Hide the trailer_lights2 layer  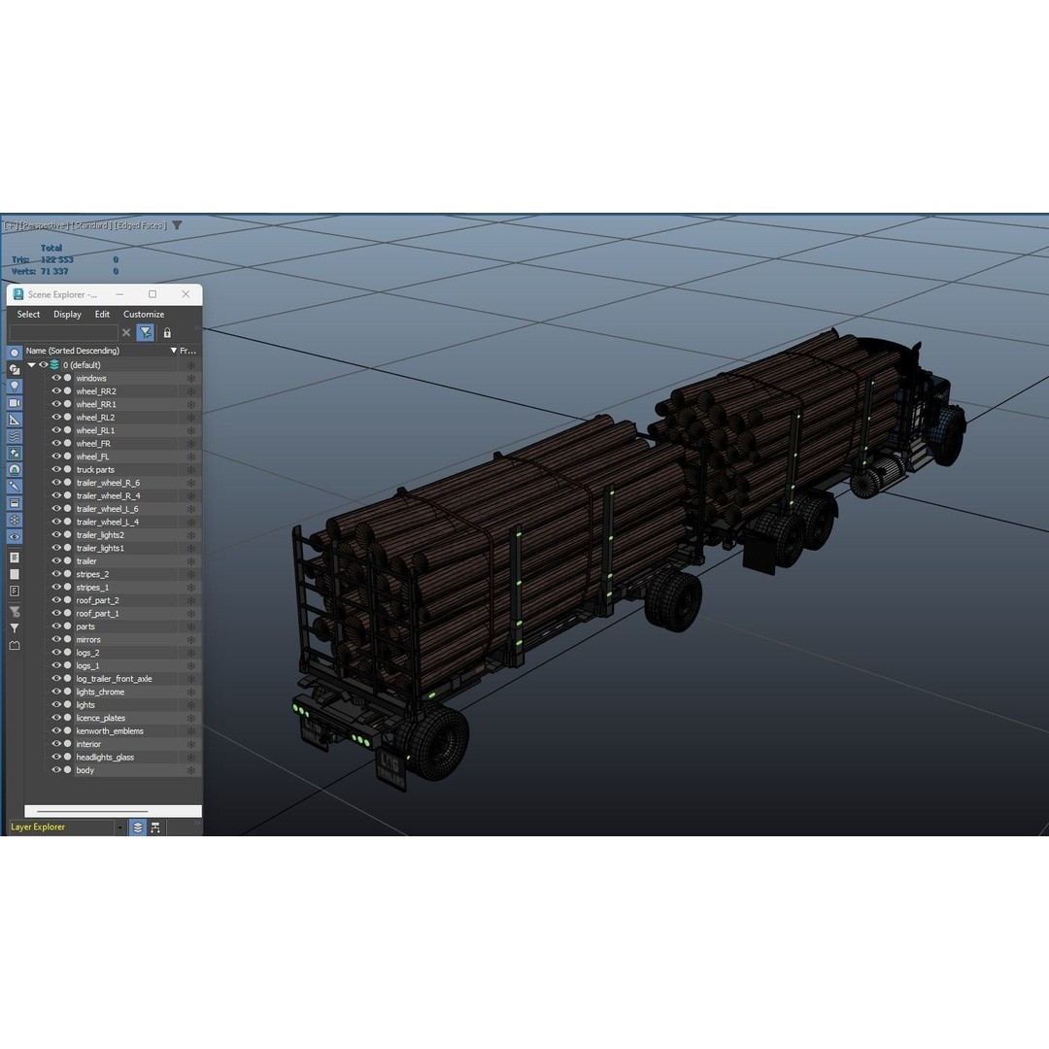coord(55,534)
